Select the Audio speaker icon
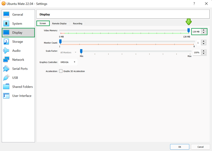The width and height of the screenshot is (212, 151). (x=6, y=51)
